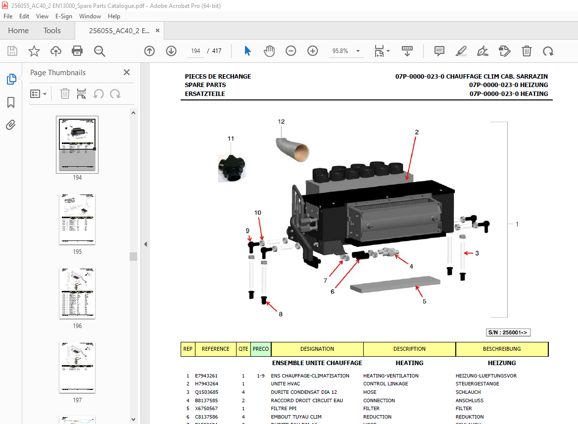
Task: Switch to the Tools tab
Action: point(52,31)
